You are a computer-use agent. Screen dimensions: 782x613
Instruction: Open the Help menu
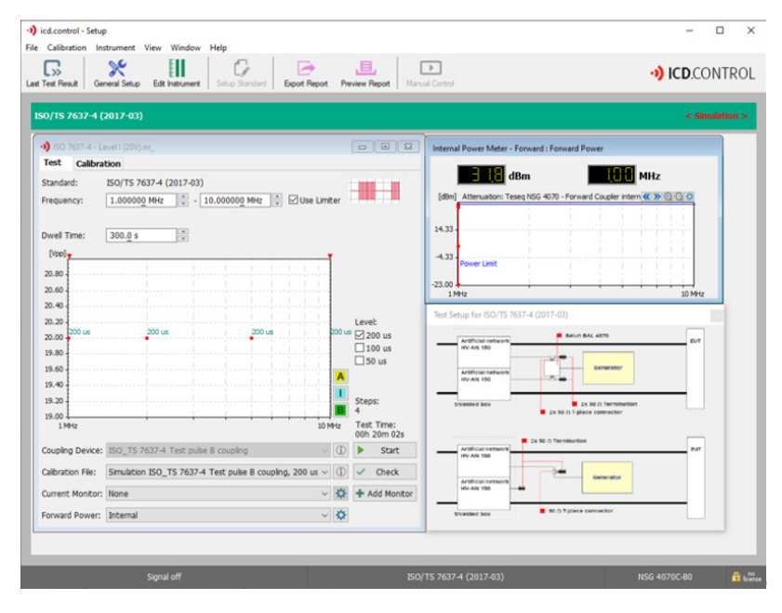point(218,47)
